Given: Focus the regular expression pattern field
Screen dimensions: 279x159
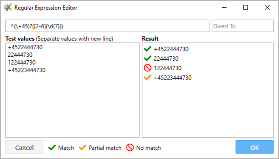Looking at the screenshot, I should click(x=107, y=26).
